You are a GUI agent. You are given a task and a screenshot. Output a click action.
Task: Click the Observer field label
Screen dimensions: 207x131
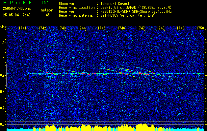coord(67,4)
